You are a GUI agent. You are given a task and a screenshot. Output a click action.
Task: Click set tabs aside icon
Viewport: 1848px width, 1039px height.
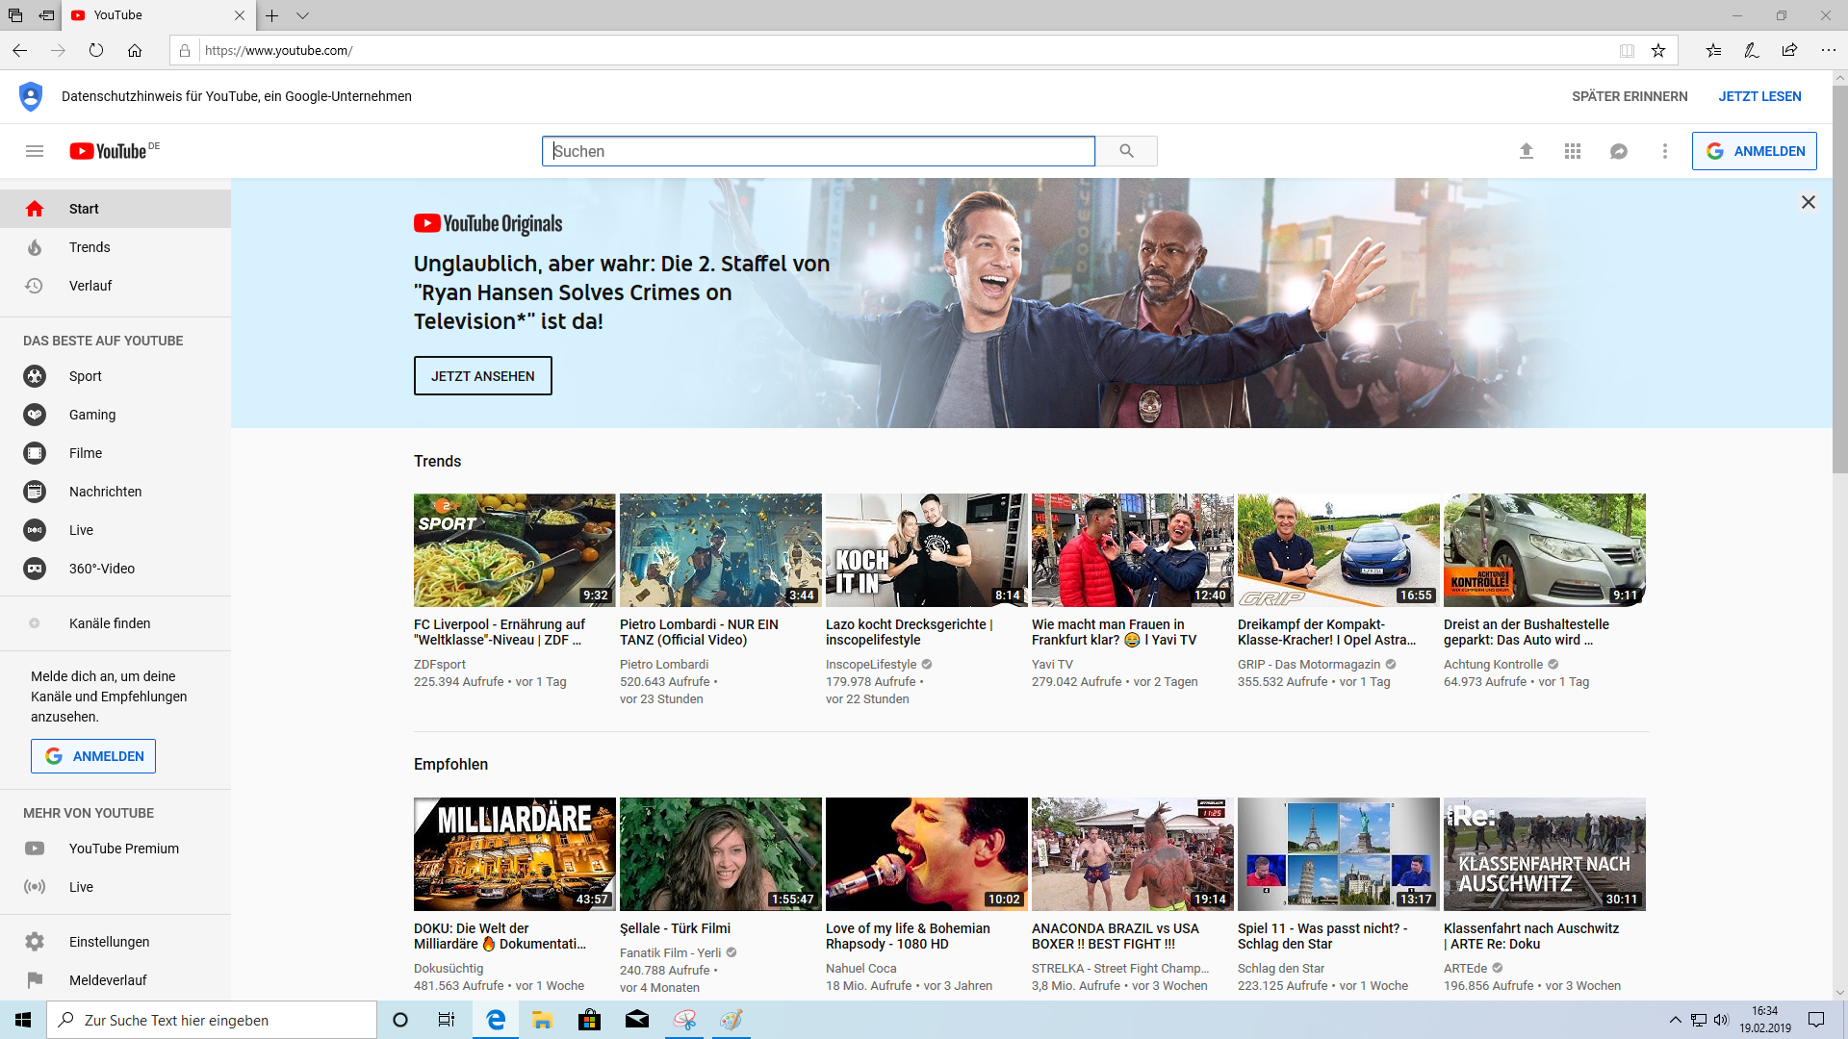coord(46,15)
